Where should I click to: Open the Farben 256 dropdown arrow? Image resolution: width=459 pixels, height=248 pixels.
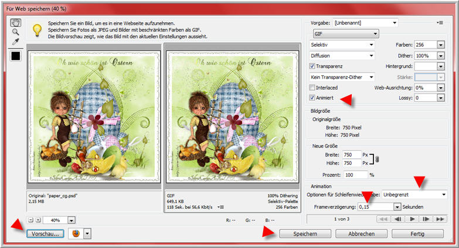(441, 44)
